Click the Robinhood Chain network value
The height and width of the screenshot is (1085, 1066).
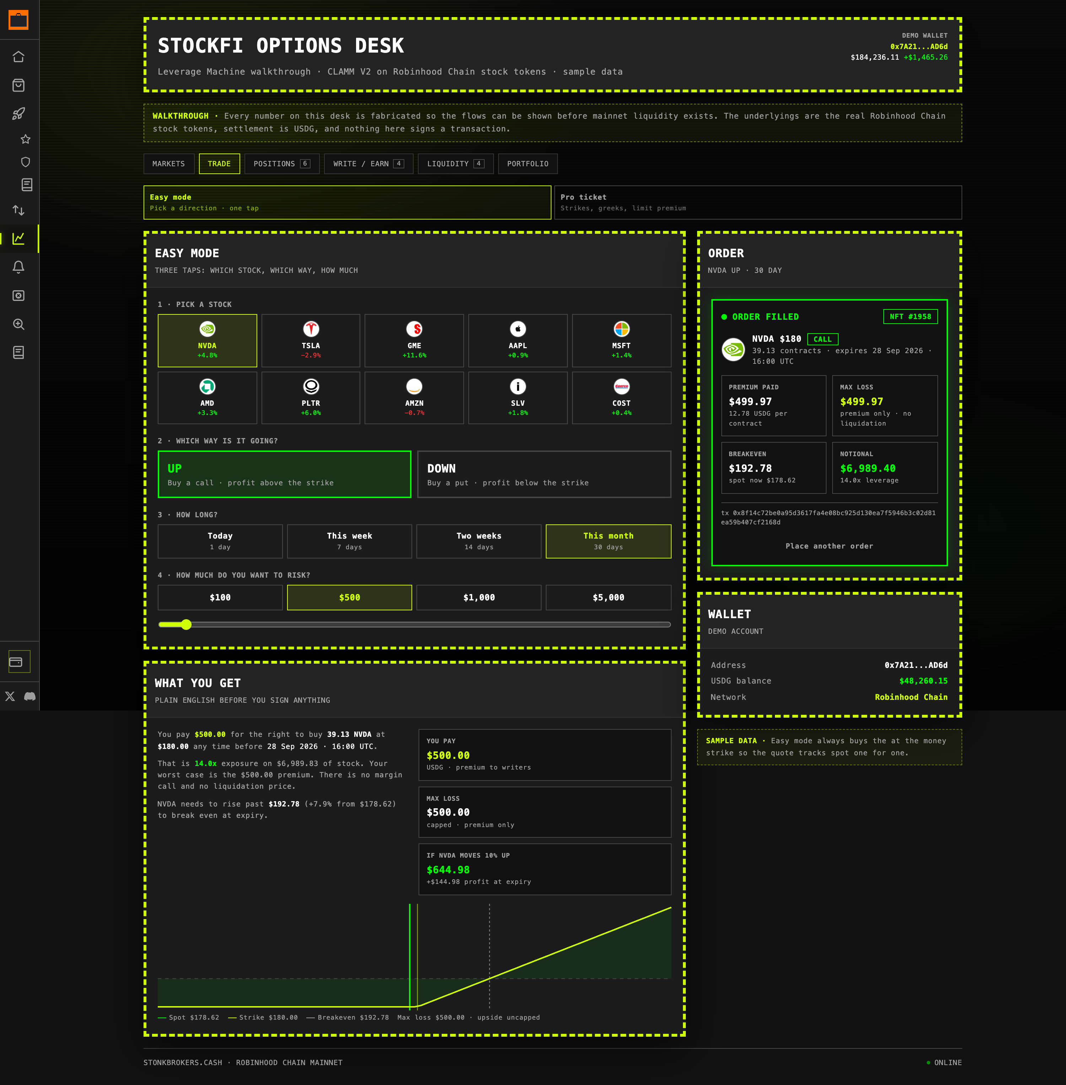(x=911, y=697)
